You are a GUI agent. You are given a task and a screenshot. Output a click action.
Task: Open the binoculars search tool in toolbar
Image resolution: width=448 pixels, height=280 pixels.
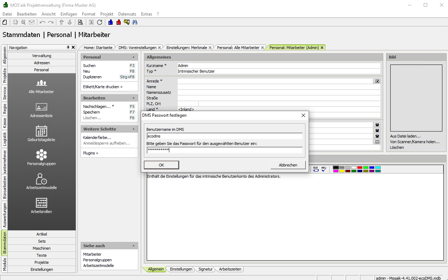point(135,22)
